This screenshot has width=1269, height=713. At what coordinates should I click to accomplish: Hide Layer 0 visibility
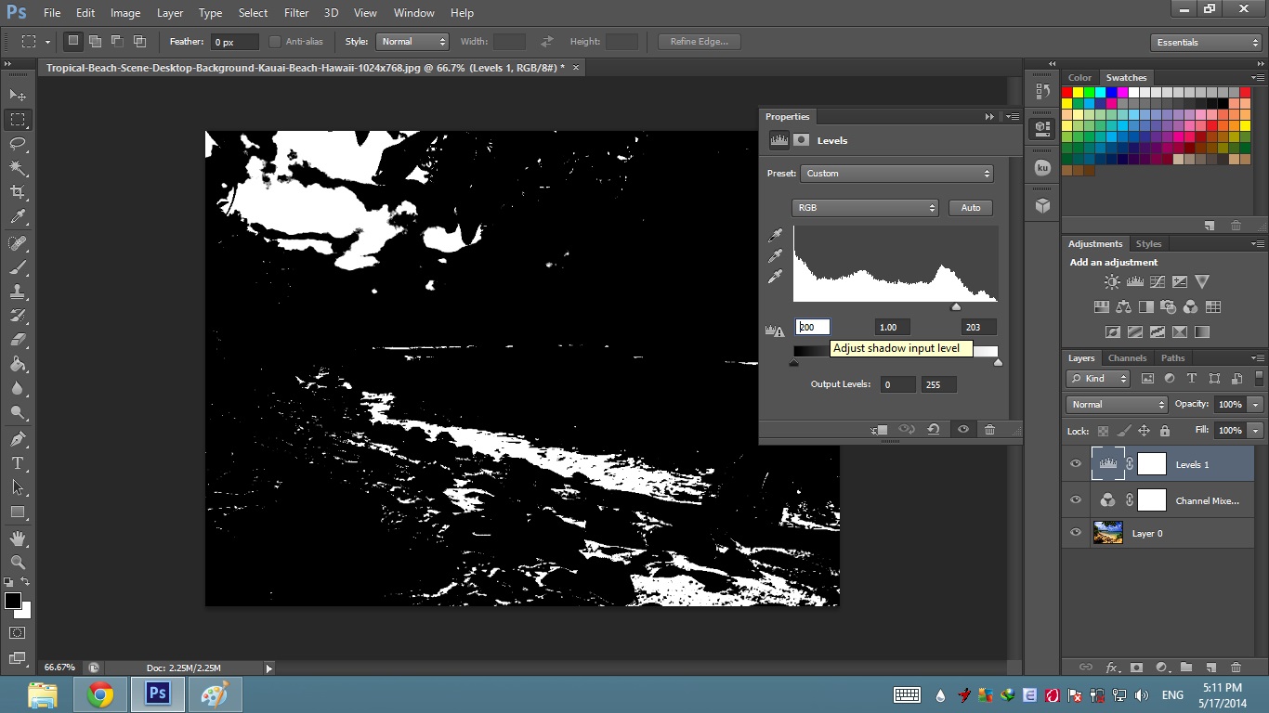tap(1076, 533)
